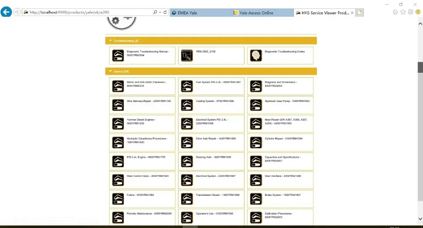The image size is (423, 228).
Task: Open the browser home icon
Action: [x=395, y=12]
